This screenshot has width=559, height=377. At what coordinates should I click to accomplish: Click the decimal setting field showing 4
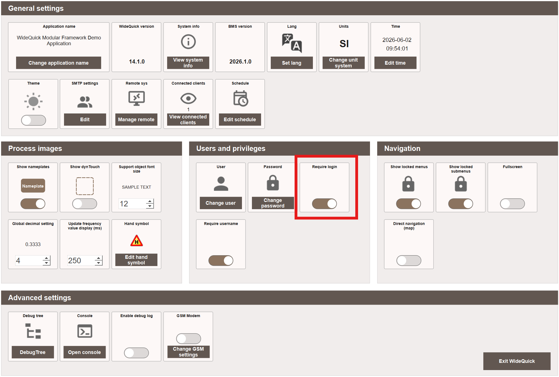tap(29, 260)
